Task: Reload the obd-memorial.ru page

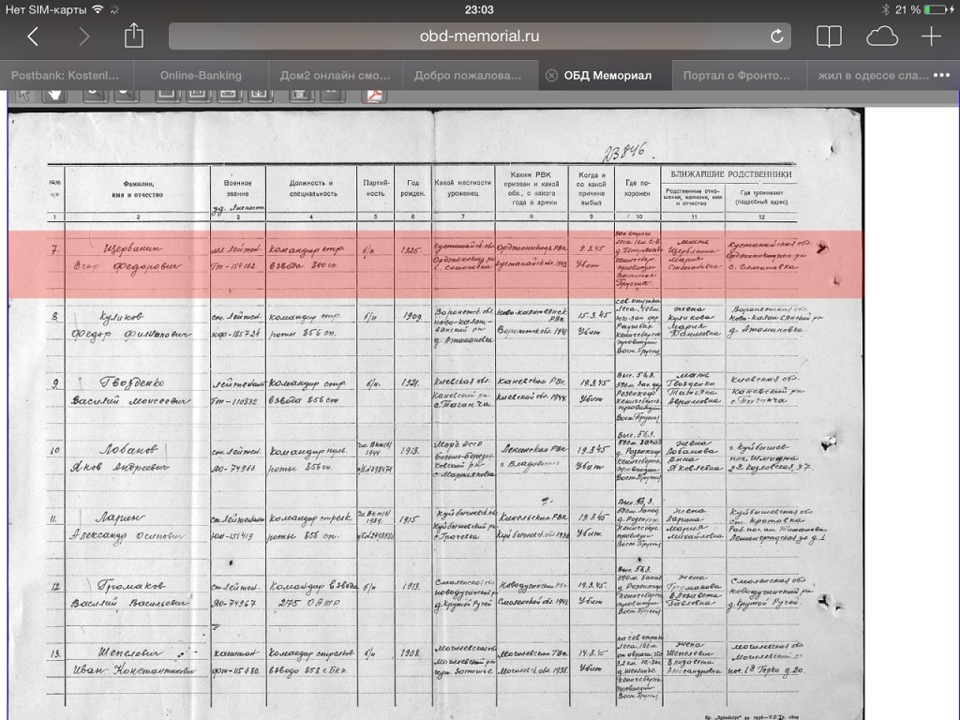Action: (776, 37)
